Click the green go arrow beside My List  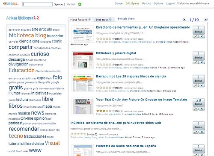point(80,4)
